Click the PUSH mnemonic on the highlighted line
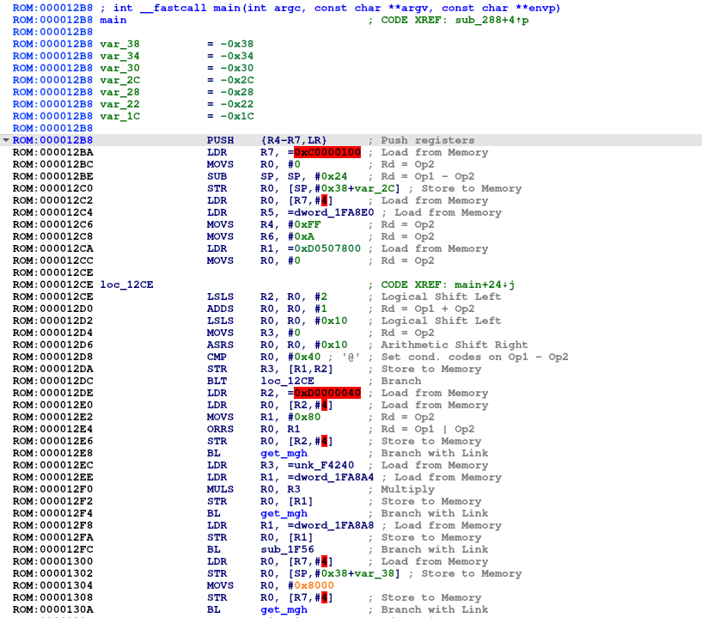 pyautogui.click(x=220, y=140)
